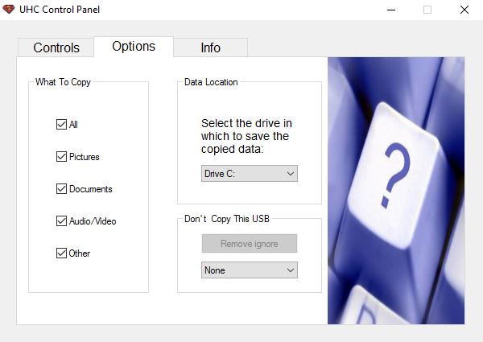
Task: Click the 'Select the drive in' instruction text
Action: pyautogui.click(x=246, y=136)
